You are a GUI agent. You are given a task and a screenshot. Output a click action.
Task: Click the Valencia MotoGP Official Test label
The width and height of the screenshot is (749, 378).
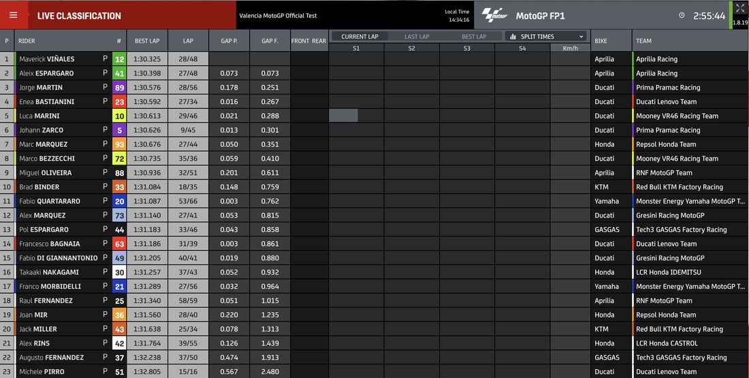pos(278,16)
